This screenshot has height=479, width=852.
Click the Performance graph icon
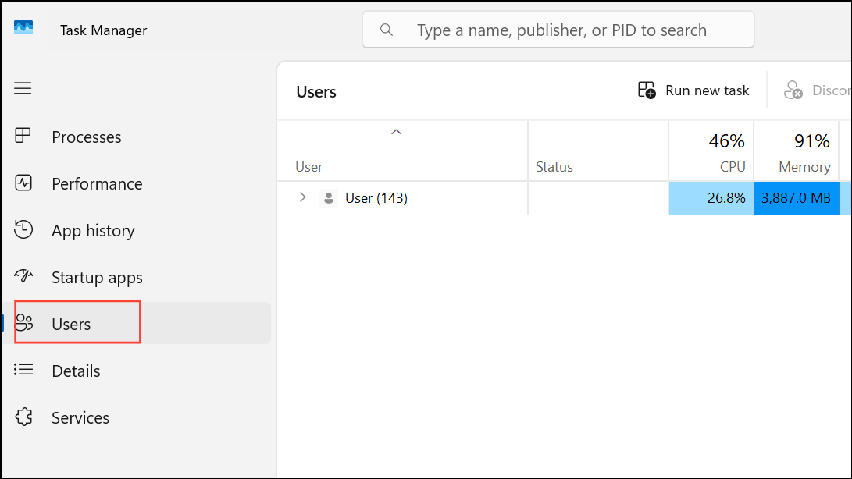coord(23,183)
